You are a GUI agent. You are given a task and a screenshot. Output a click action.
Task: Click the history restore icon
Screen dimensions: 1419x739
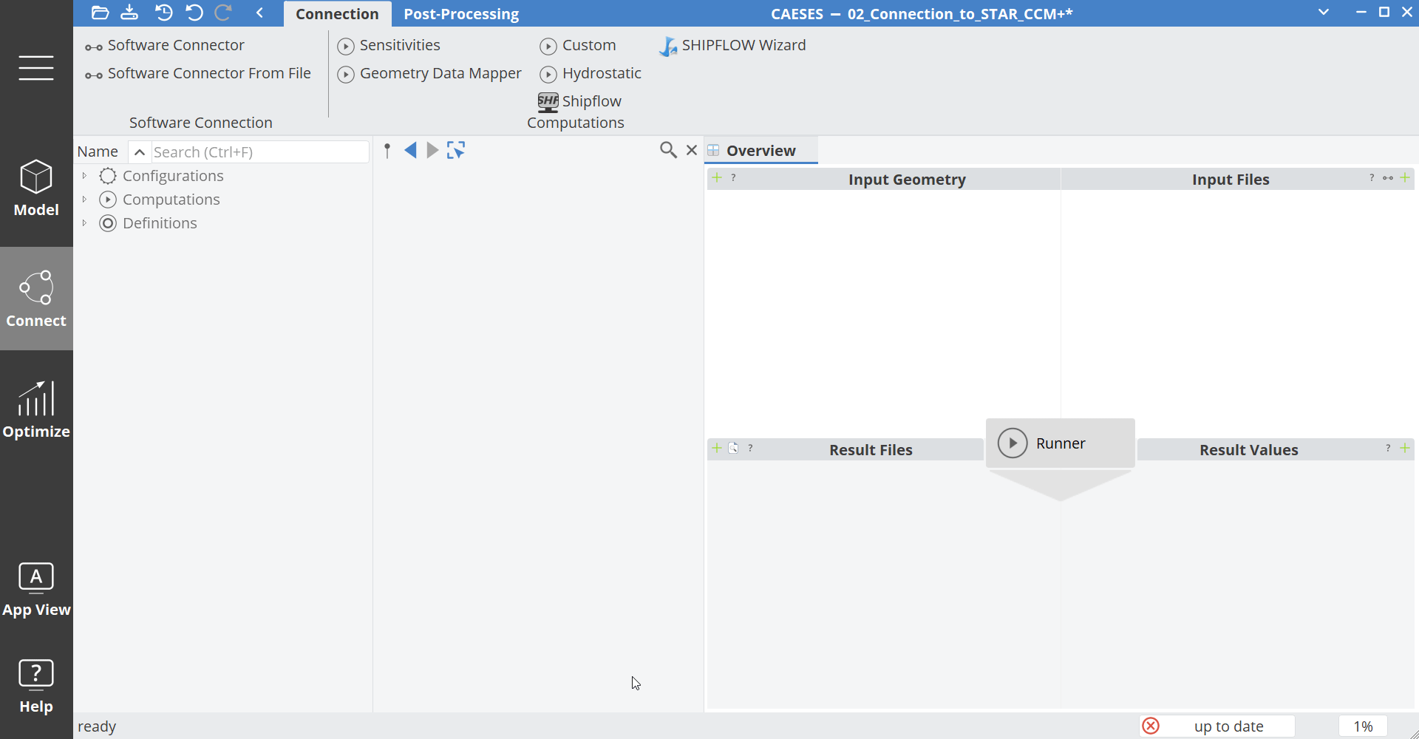[x=163, y=13]
